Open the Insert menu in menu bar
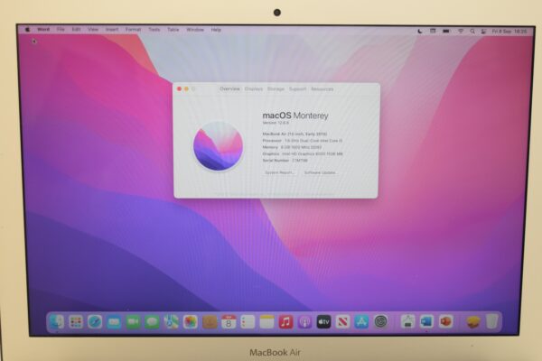Viewport: 542px width, 361px height. pos(112,30)
